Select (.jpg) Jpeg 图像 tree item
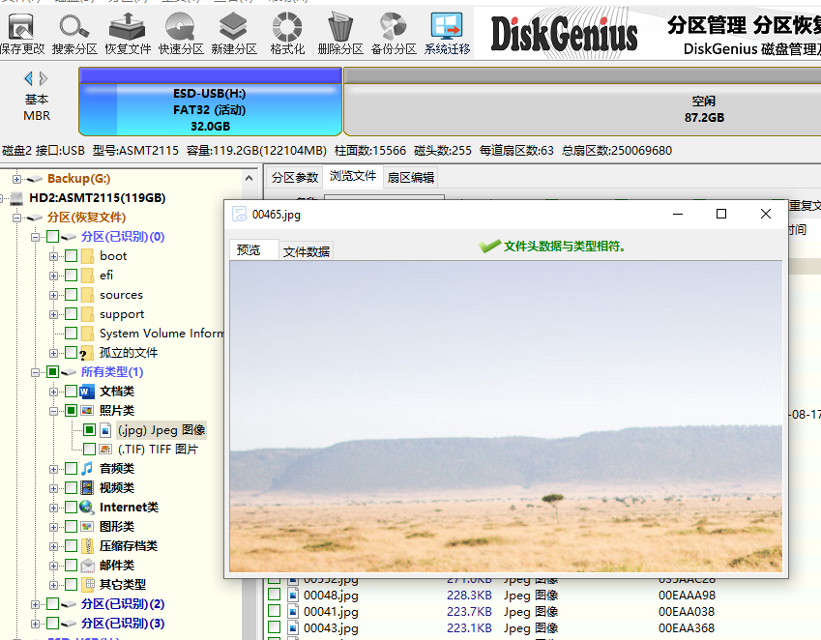 [161, 430]
